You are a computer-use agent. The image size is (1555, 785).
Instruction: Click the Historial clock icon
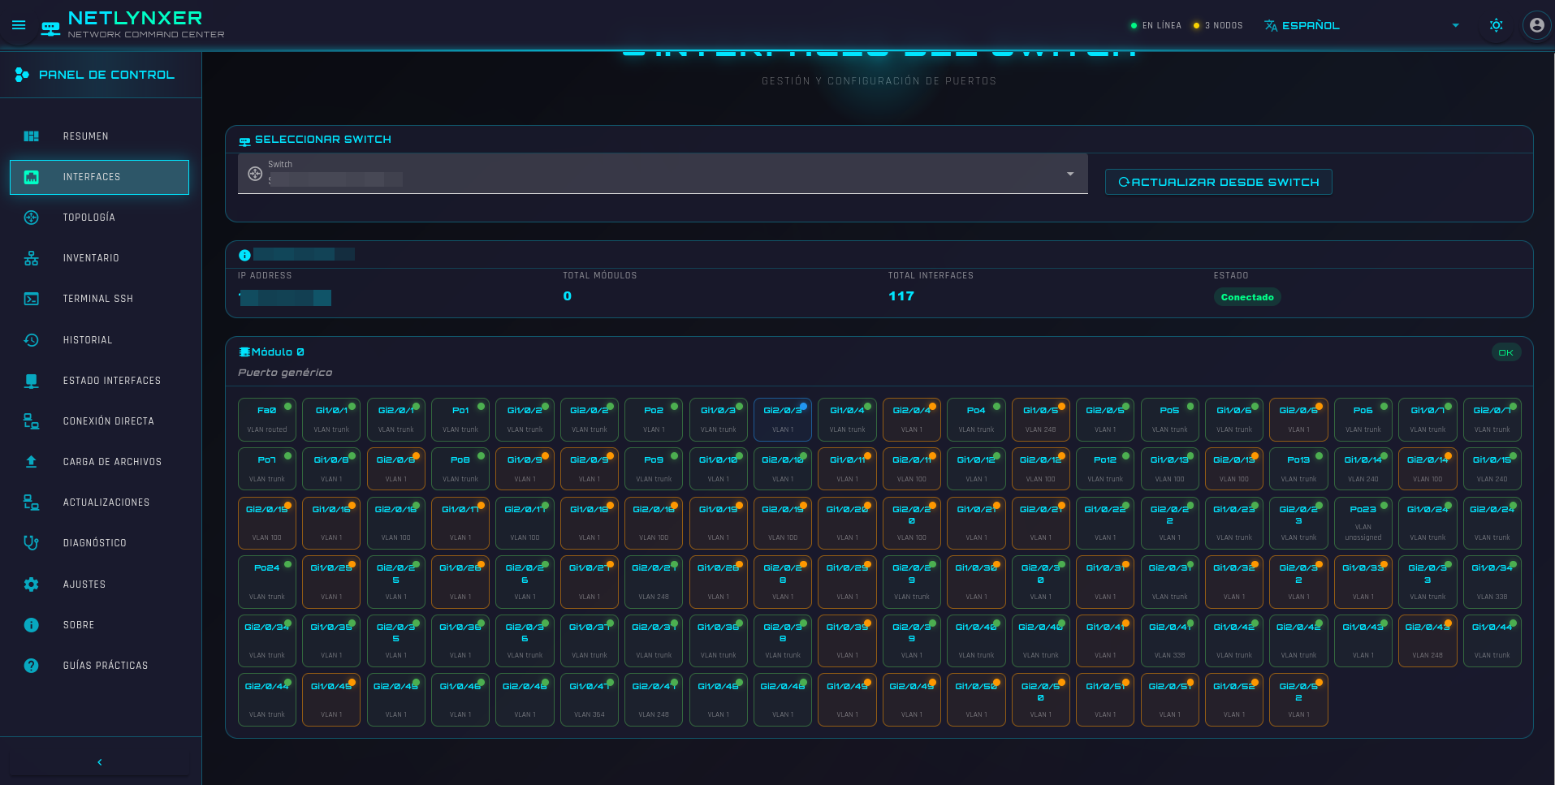[x=31, y=340]
